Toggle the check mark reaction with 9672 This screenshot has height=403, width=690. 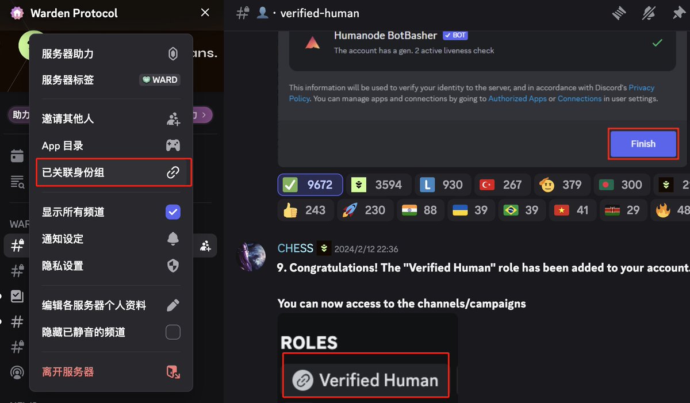coord(310,185)
